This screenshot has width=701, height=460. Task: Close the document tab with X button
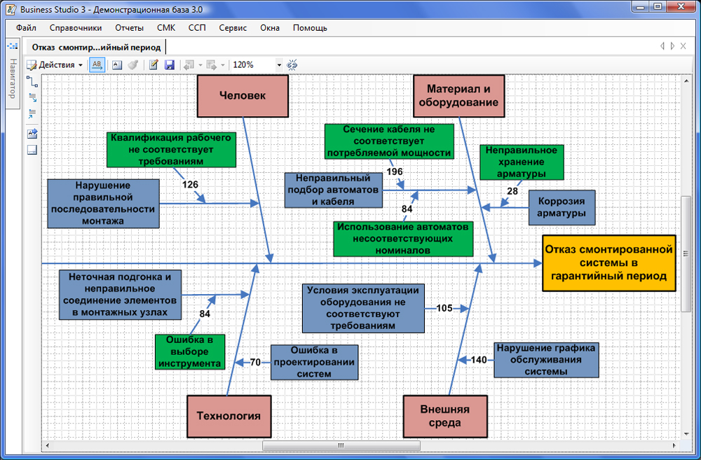[683, 46]
